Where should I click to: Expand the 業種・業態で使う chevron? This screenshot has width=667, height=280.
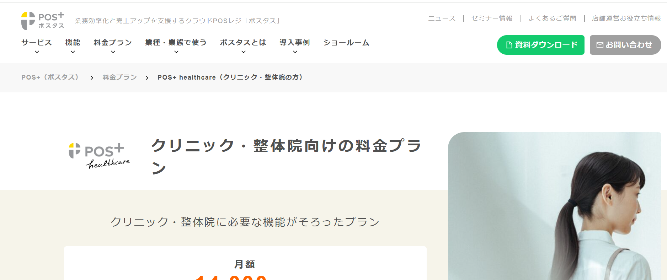176,52
